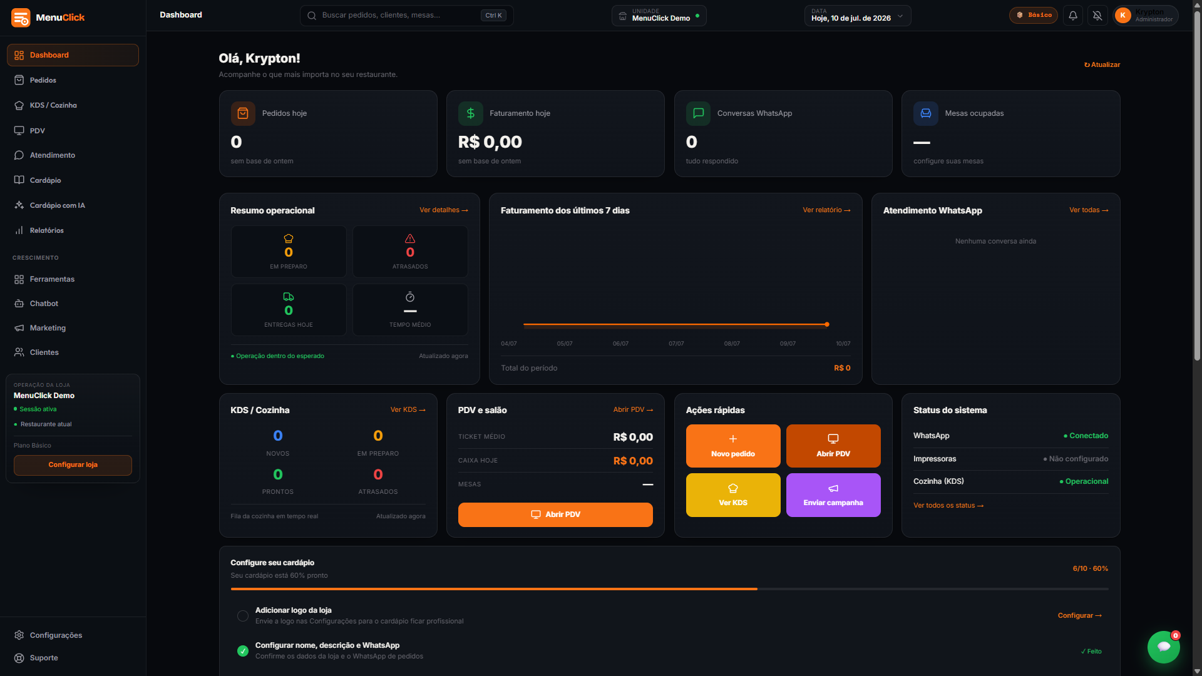Click the Ctrl K shortcut badge
Screen dimensions: 1202x676
[x=493, y=16]
